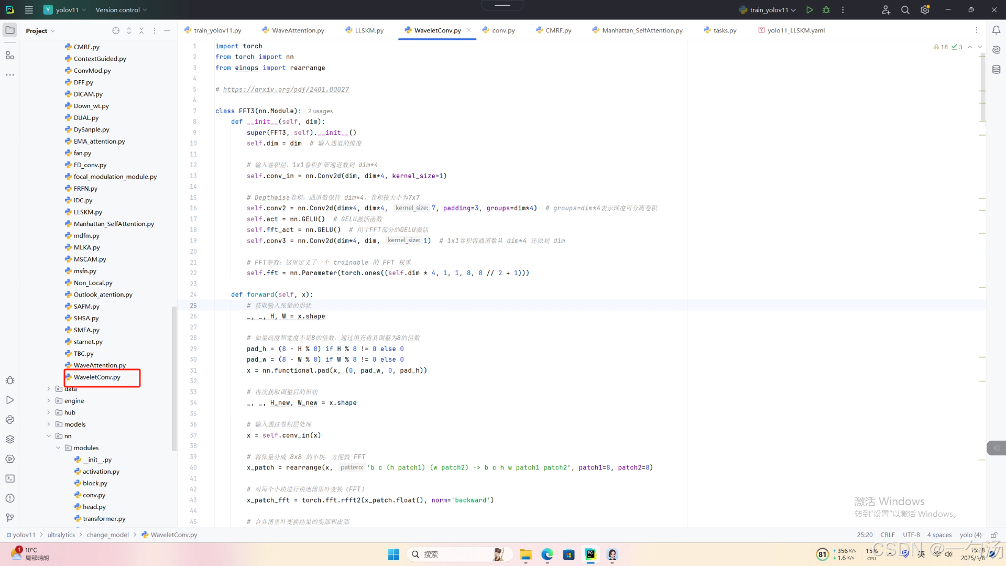Open the Search Everywhere magnifier
Screen dimensions: 1006x566
pos(905,10)
